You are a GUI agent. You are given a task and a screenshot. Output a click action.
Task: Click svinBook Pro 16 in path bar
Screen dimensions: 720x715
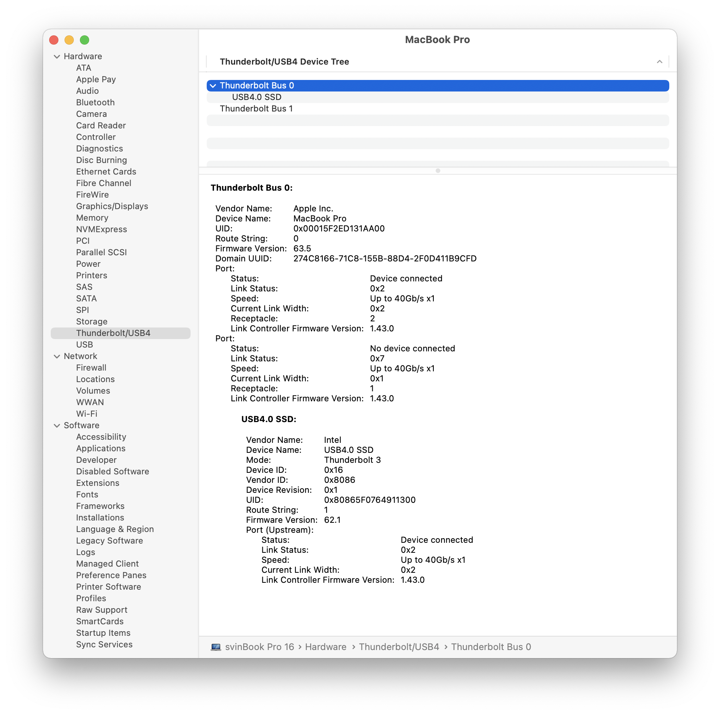(259, 647)
